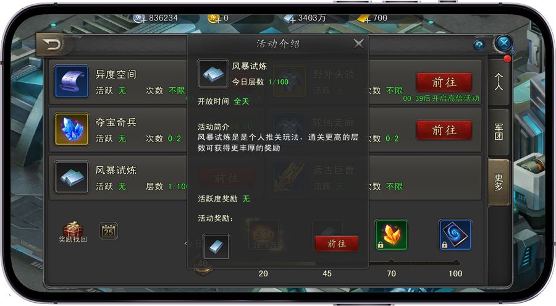Click 前往 button for 野外头领 row
The height and width of the screenshot is (306, 556).
(444, 82)
